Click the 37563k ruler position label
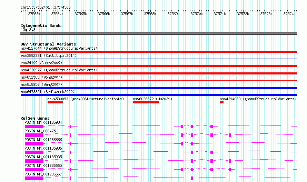The height and width of the screenshot is (182, 307). click(x=34, y=14)
